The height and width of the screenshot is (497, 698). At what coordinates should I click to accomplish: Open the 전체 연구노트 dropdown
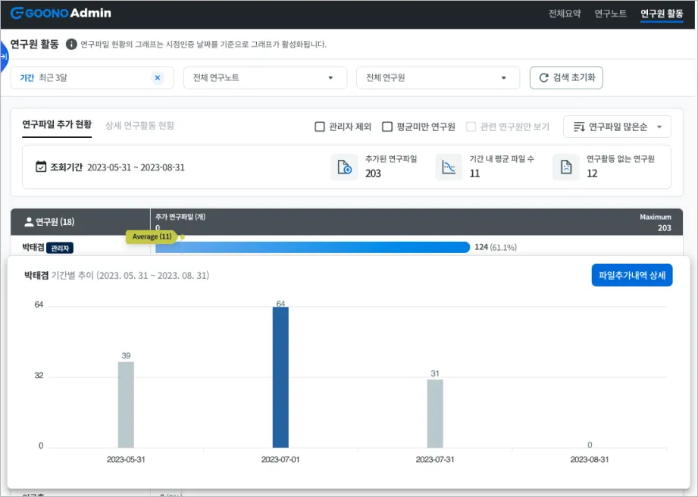click(264, 78)
